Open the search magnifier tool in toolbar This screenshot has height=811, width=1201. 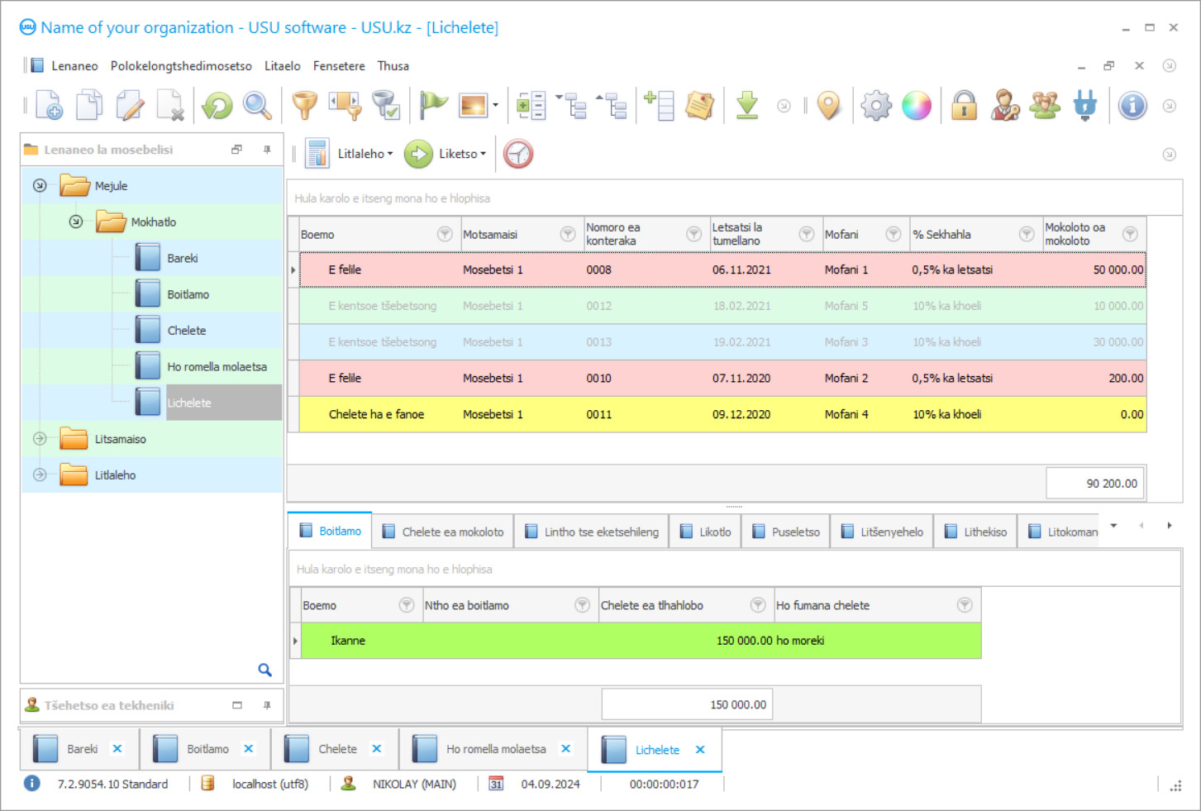(257, 106)
